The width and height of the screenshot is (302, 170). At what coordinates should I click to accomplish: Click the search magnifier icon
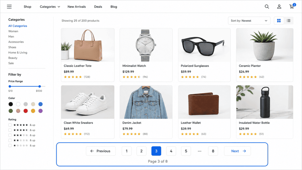pos(267,6)
